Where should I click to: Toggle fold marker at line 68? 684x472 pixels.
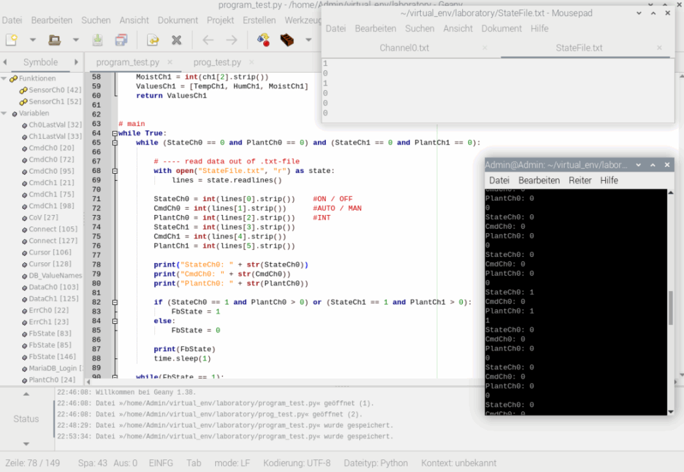click(x=114, y=171)
